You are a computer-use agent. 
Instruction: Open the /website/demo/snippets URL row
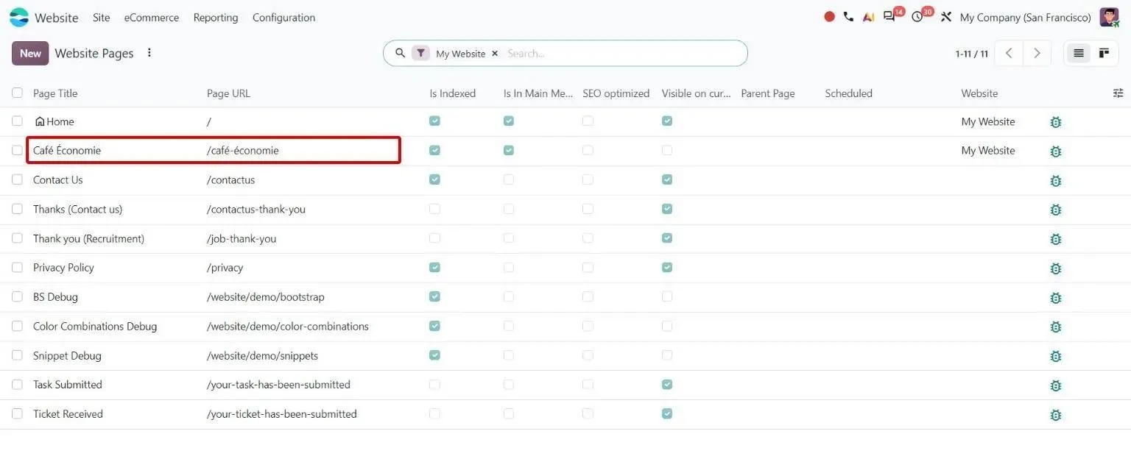262,356
